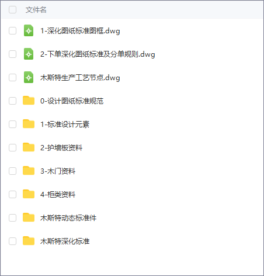Viewport: 264px width, 276px height.
Task: Click the folder icon of 0-设计图纸标准规范
Action: tap(29, 101)
